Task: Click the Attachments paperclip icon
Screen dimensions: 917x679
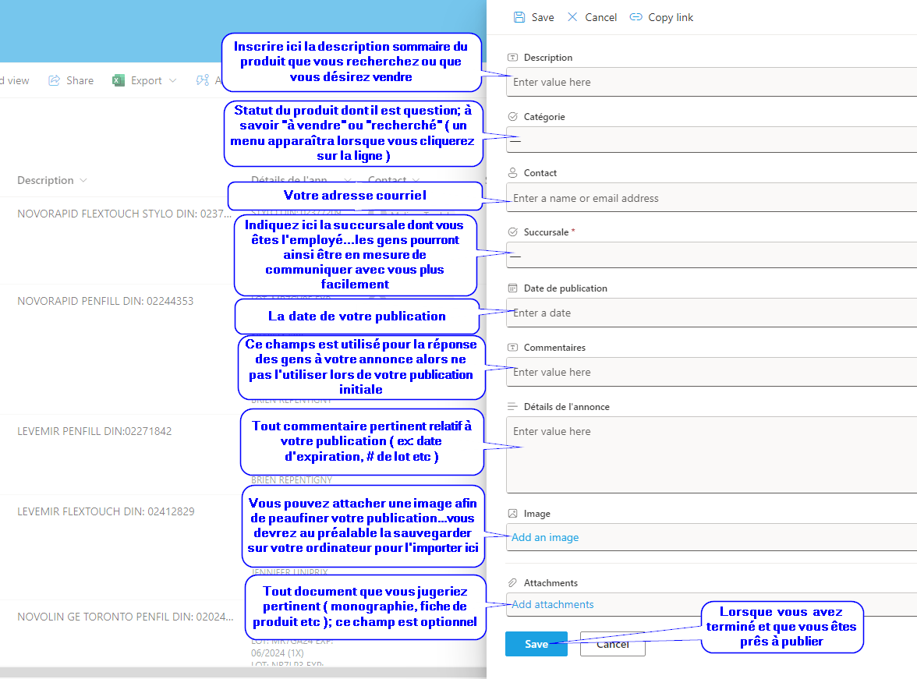Action: click(513, 582)
